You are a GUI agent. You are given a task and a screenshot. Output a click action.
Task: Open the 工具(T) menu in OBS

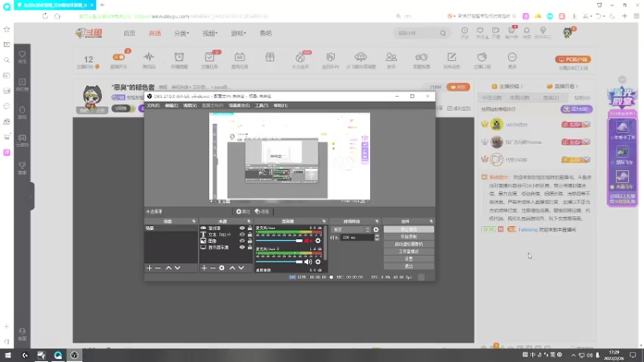[262, 105]
